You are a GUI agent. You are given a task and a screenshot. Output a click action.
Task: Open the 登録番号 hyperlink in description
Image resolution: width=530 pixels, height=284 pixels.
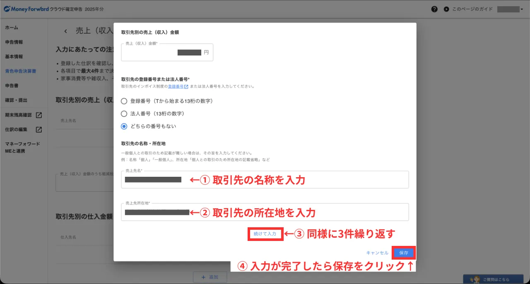click(x=176, y=87)
